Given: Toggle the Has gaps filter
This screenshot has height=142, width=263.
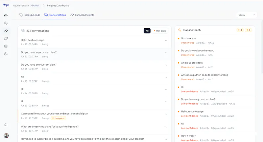Looking at the screenshot, I should tap(160, 30).
